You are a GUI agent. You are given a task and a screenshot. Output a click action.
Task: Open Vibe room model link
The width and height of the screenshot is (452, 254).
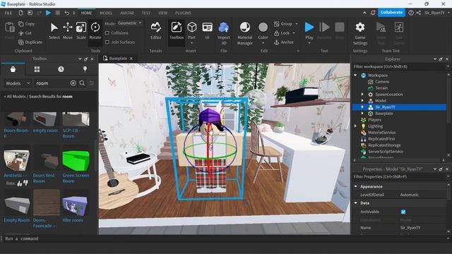73,220
